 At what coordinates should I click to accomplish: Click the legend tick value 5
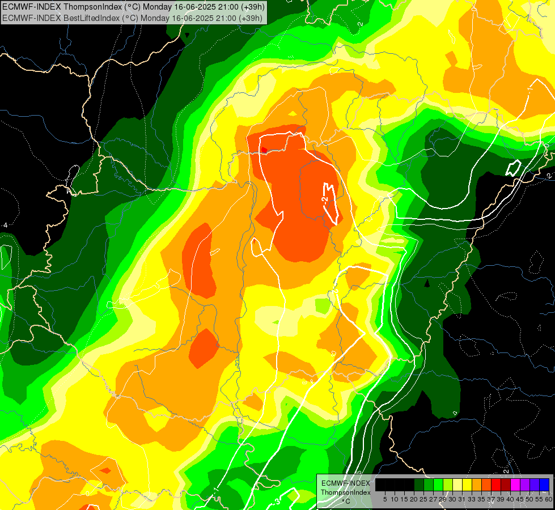click(x=385, y=499)
